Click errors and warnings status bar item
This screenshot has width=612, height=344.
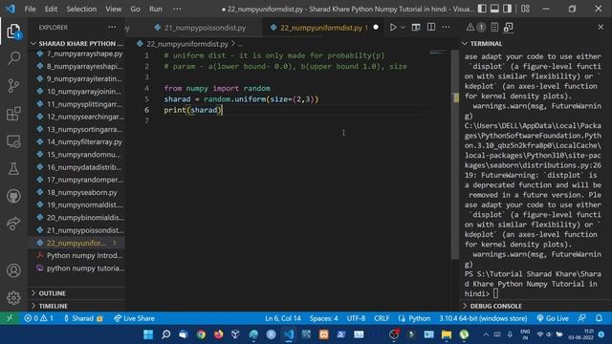[x=38, y=318]
